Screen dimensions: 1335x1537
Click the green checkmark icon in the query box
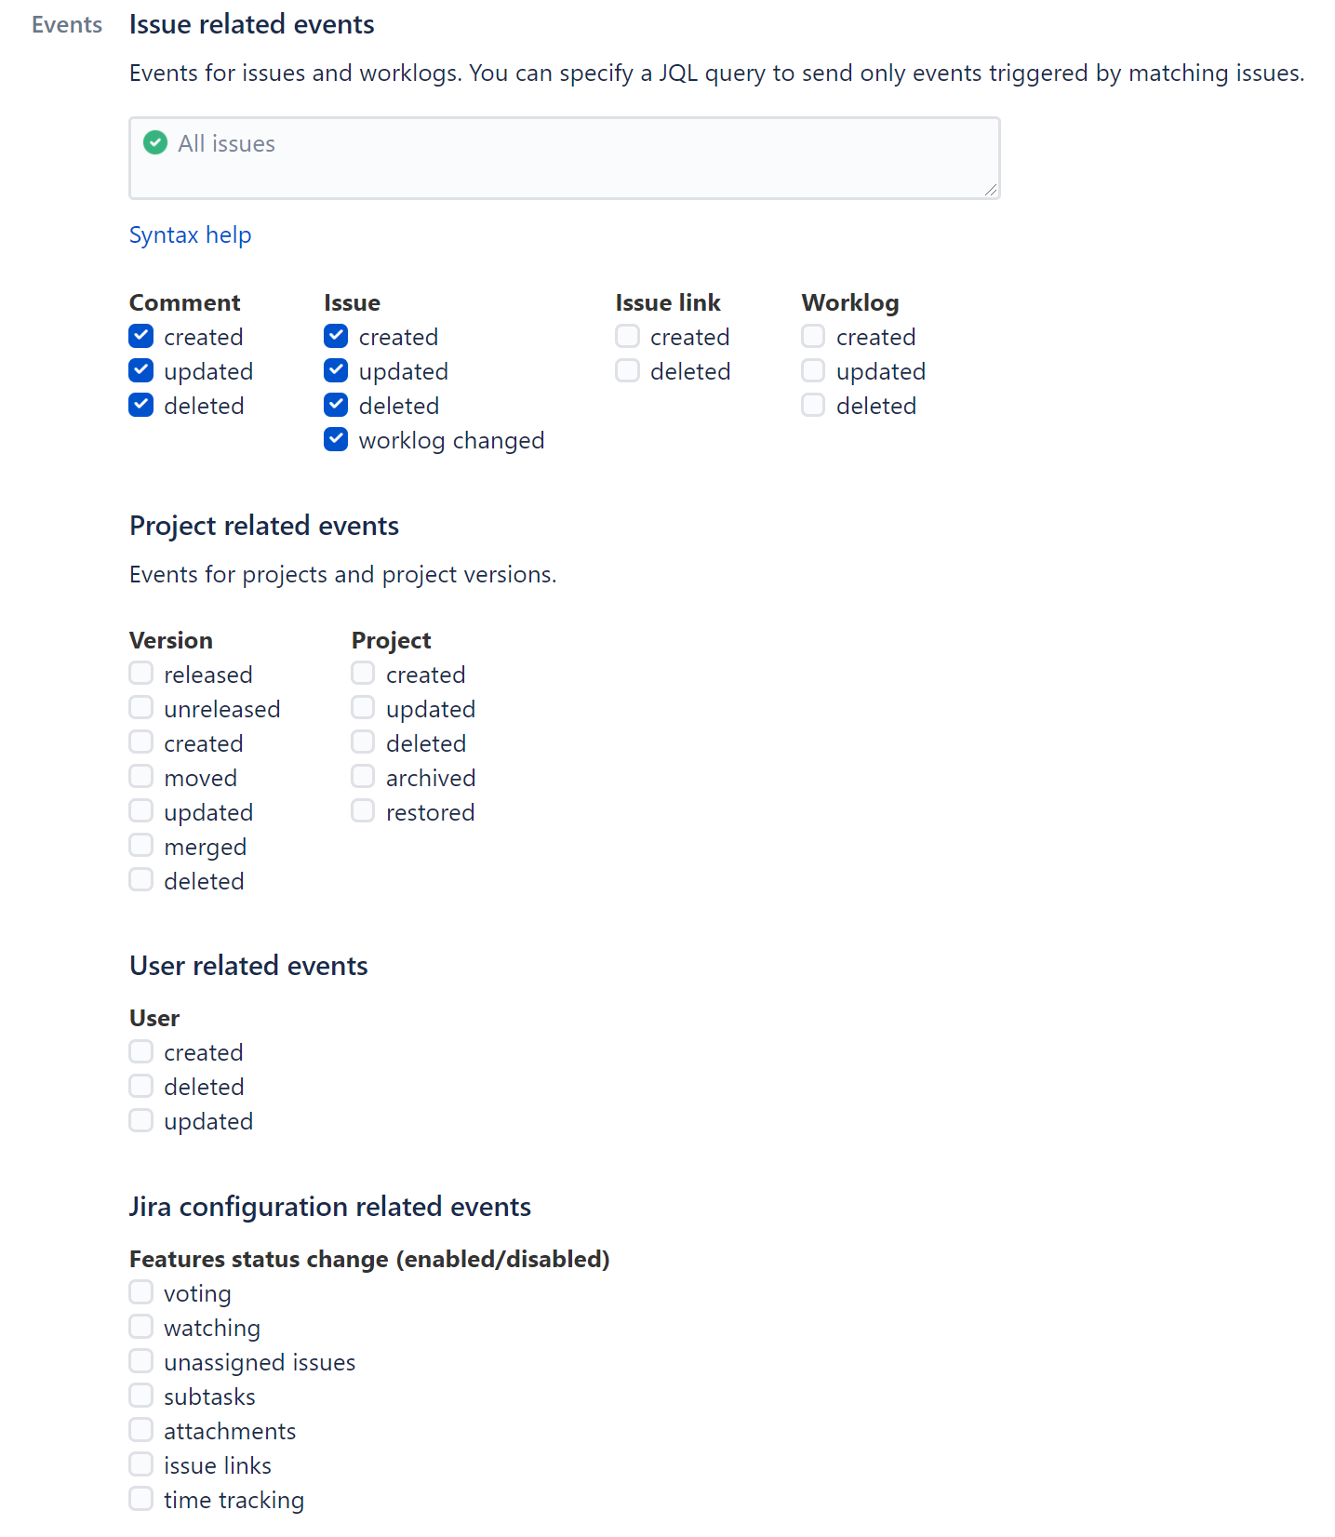click(154, 143)
